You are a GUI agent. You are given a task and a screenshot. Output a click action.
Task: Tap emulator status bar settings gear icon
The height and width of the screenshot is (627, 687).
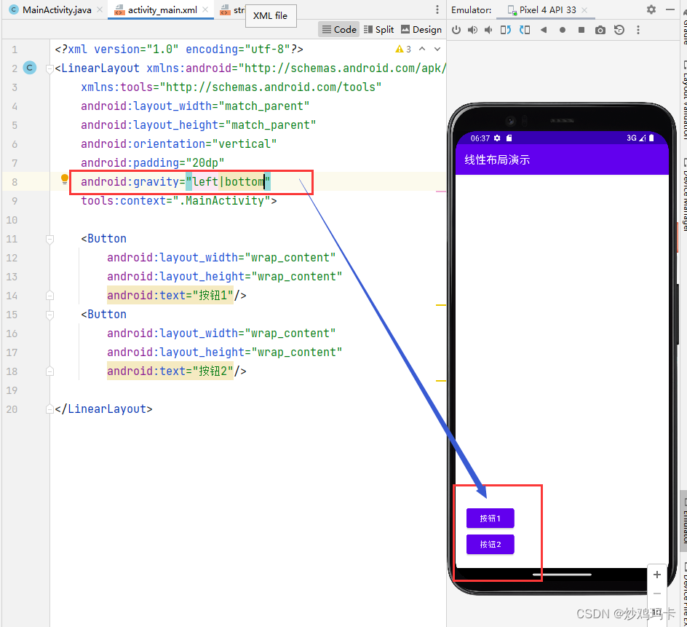(497, 138)
